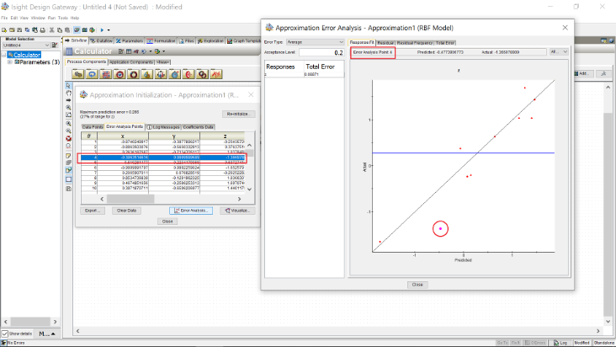The width and height of the screenshot is (616, 347).
Task: Open the Coefficients Data tab
Action: pos(199,126)
